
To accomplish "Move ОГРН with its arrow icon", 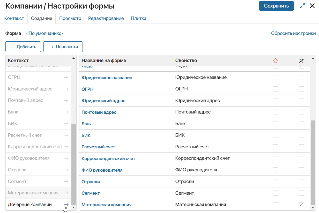I will pos(66,77).
